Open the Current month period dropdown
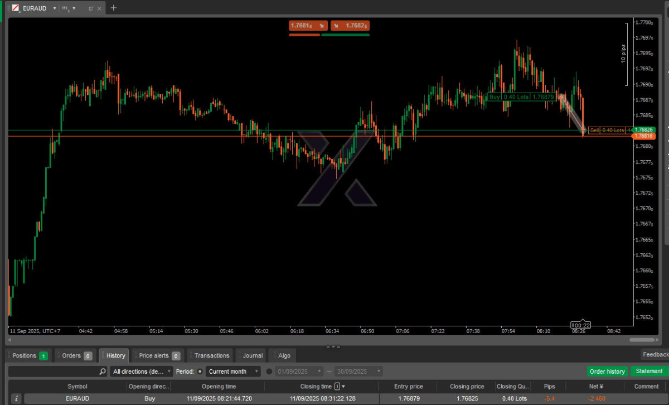The width and height of the screenshot is (669, 405). click(233, 371)
